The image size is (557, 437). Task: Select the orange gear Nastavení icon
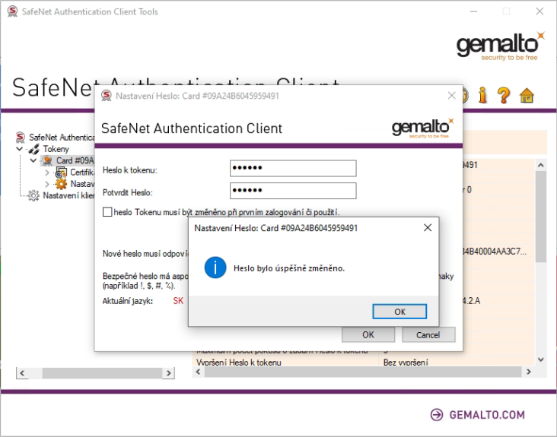[61, 184]
